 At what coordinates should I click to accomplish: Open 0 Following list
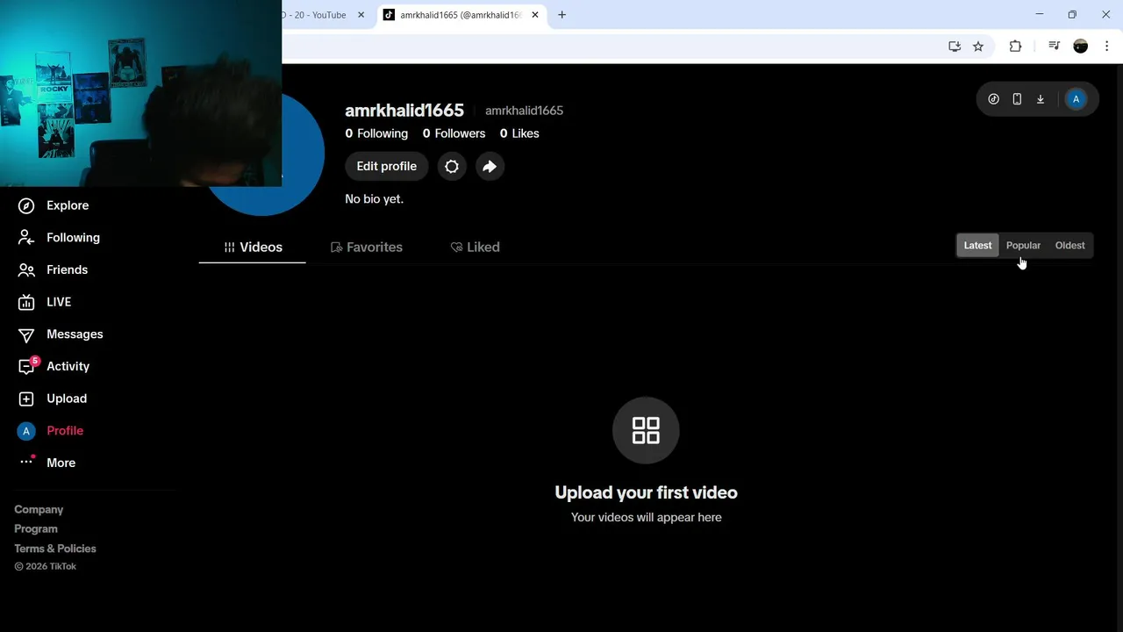[376, 133]
